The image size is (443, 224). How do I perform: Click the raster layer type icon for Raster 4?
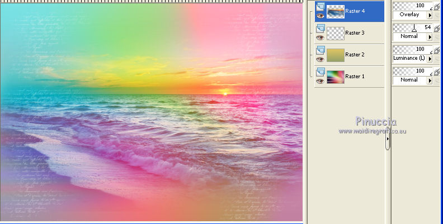[320, 7]
